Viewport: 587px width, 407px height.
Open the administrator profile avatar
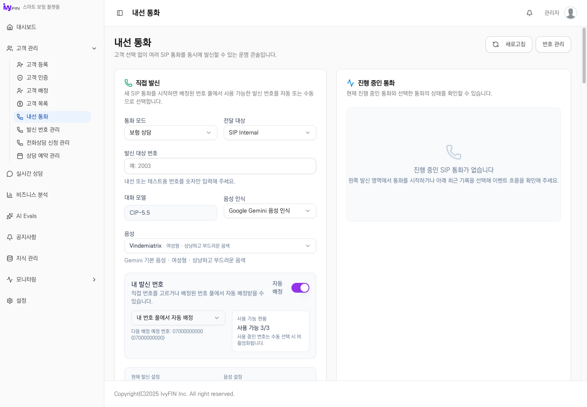(x=571, y=13)
